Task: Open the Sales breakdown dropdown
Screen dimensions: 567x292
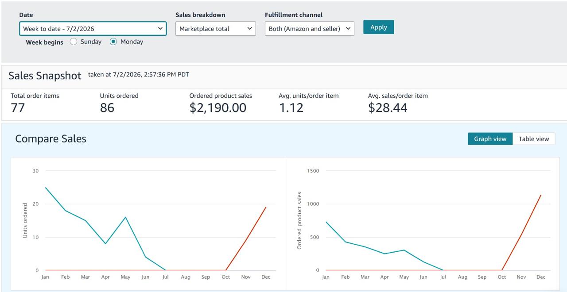Action: [x=216, y=29]
